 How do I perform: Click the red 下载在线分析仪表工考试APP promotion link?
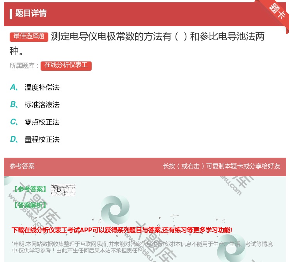click(x=122, y=230)
